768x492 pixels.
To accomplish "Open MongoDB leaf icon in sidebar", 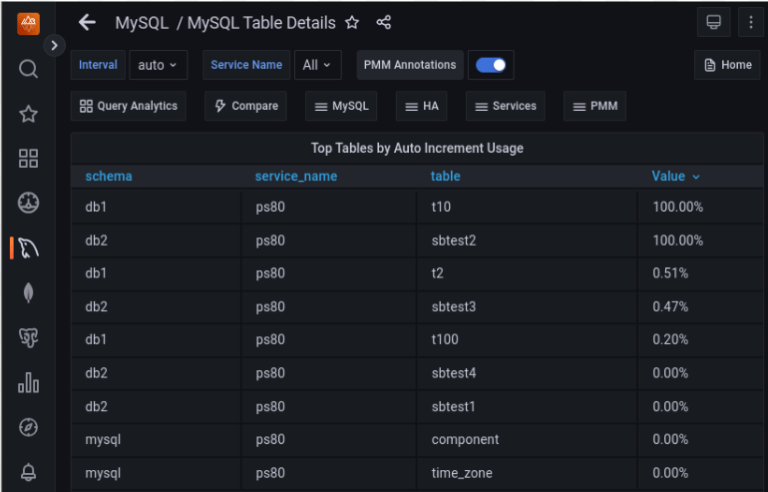I will pos(28,293).
